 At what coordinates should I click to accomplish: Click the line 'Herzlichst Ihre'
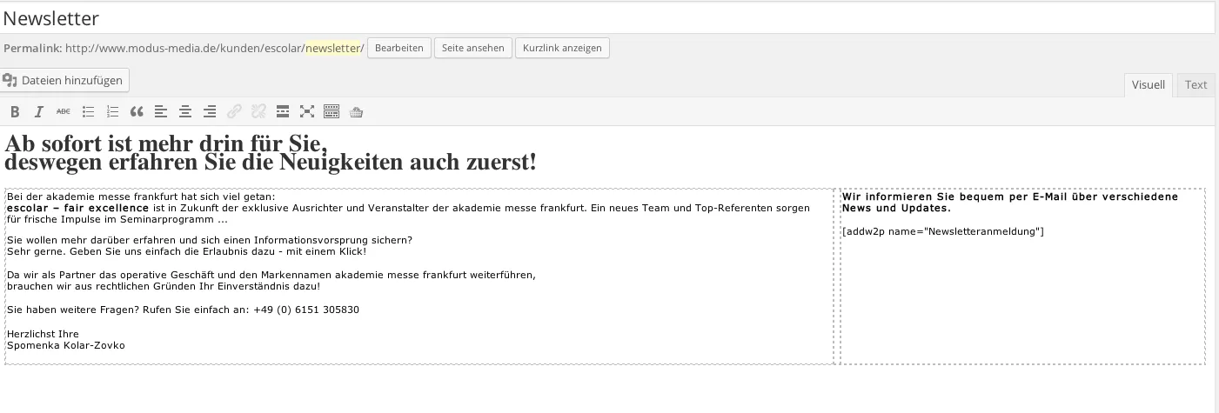(43, 334)
